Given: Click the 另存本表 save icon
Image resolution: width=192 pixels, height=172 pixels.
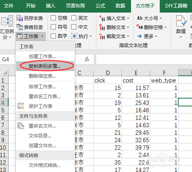Looking at the screenshot, I should click(20, 18).
